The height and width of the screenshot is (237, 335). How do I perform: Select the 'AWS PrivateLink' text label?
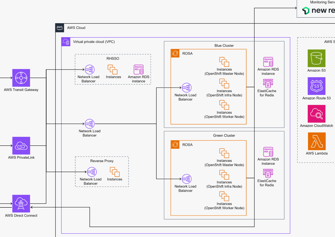[21, 157]
